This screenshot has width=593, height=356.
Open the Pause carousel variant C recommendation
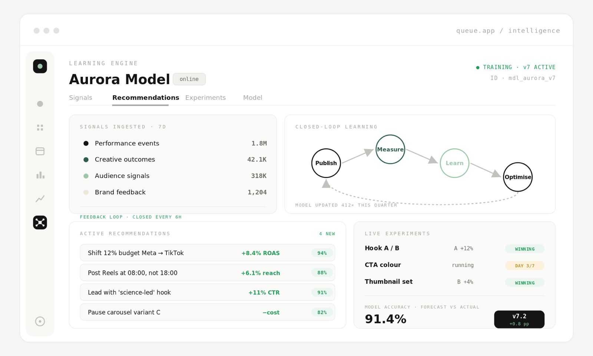(x=208, y=312)
